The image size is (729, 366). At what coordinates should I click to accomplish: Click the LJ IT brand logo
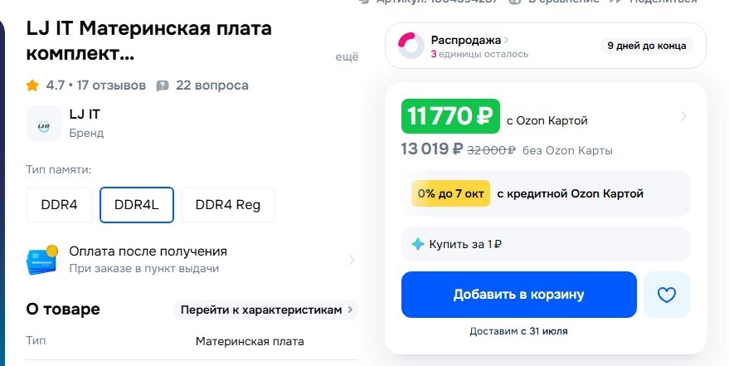coord(44,124)
